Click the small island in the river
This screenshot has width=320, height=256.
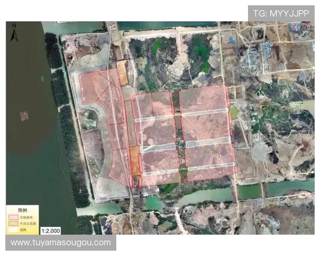tap(25, 116)
